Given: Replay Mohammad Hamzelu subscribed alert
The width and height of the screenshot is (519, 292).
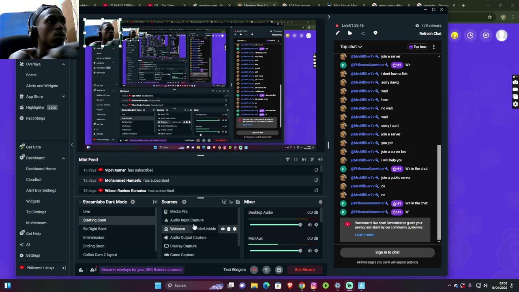Looking at the screenshot, I should (316, 180).
